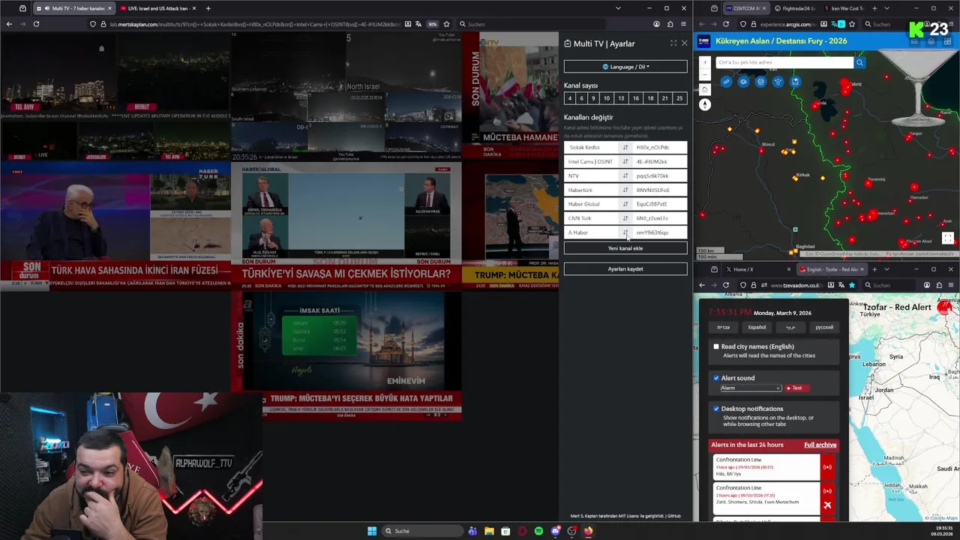
Task: Click Ayarları kaydet button
Action: pos(625,269)
